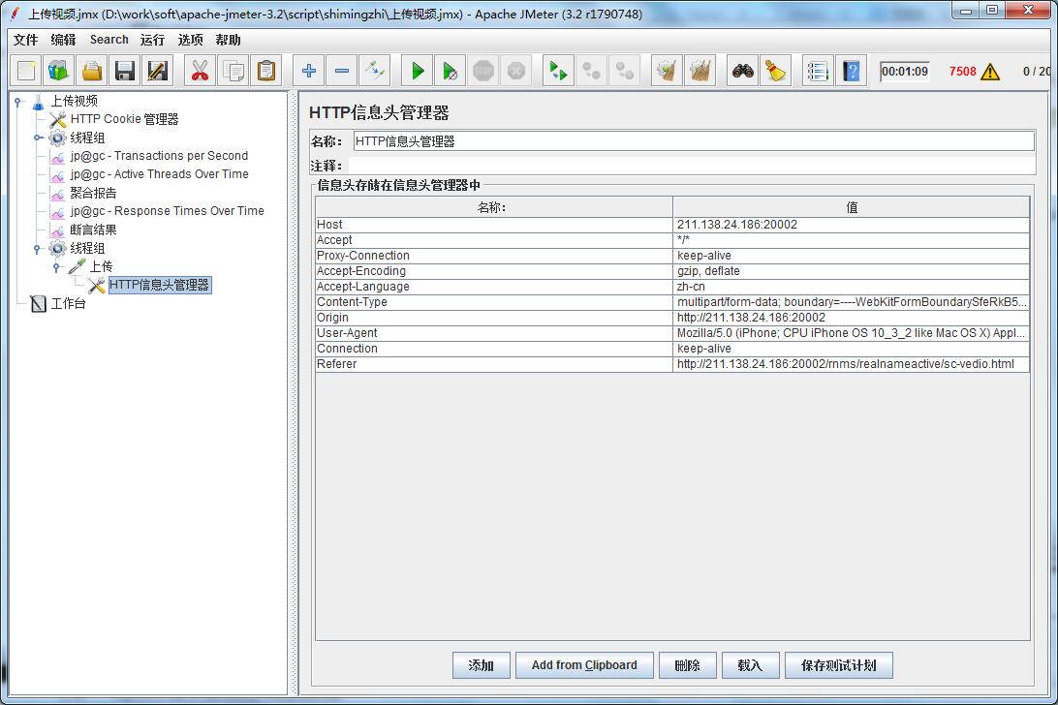1058x705 pixels.
Task: Click the 名称 column header
Action: [493, 207]
